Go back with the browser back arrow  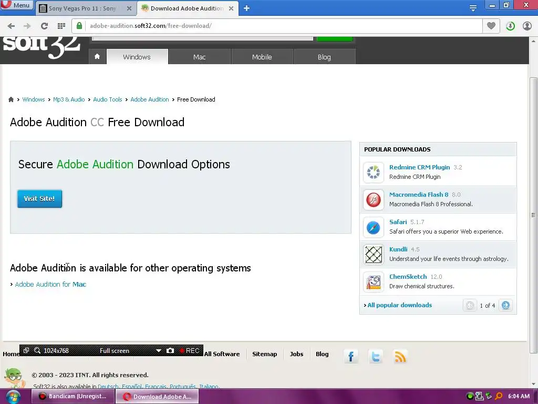click(11, 26)
